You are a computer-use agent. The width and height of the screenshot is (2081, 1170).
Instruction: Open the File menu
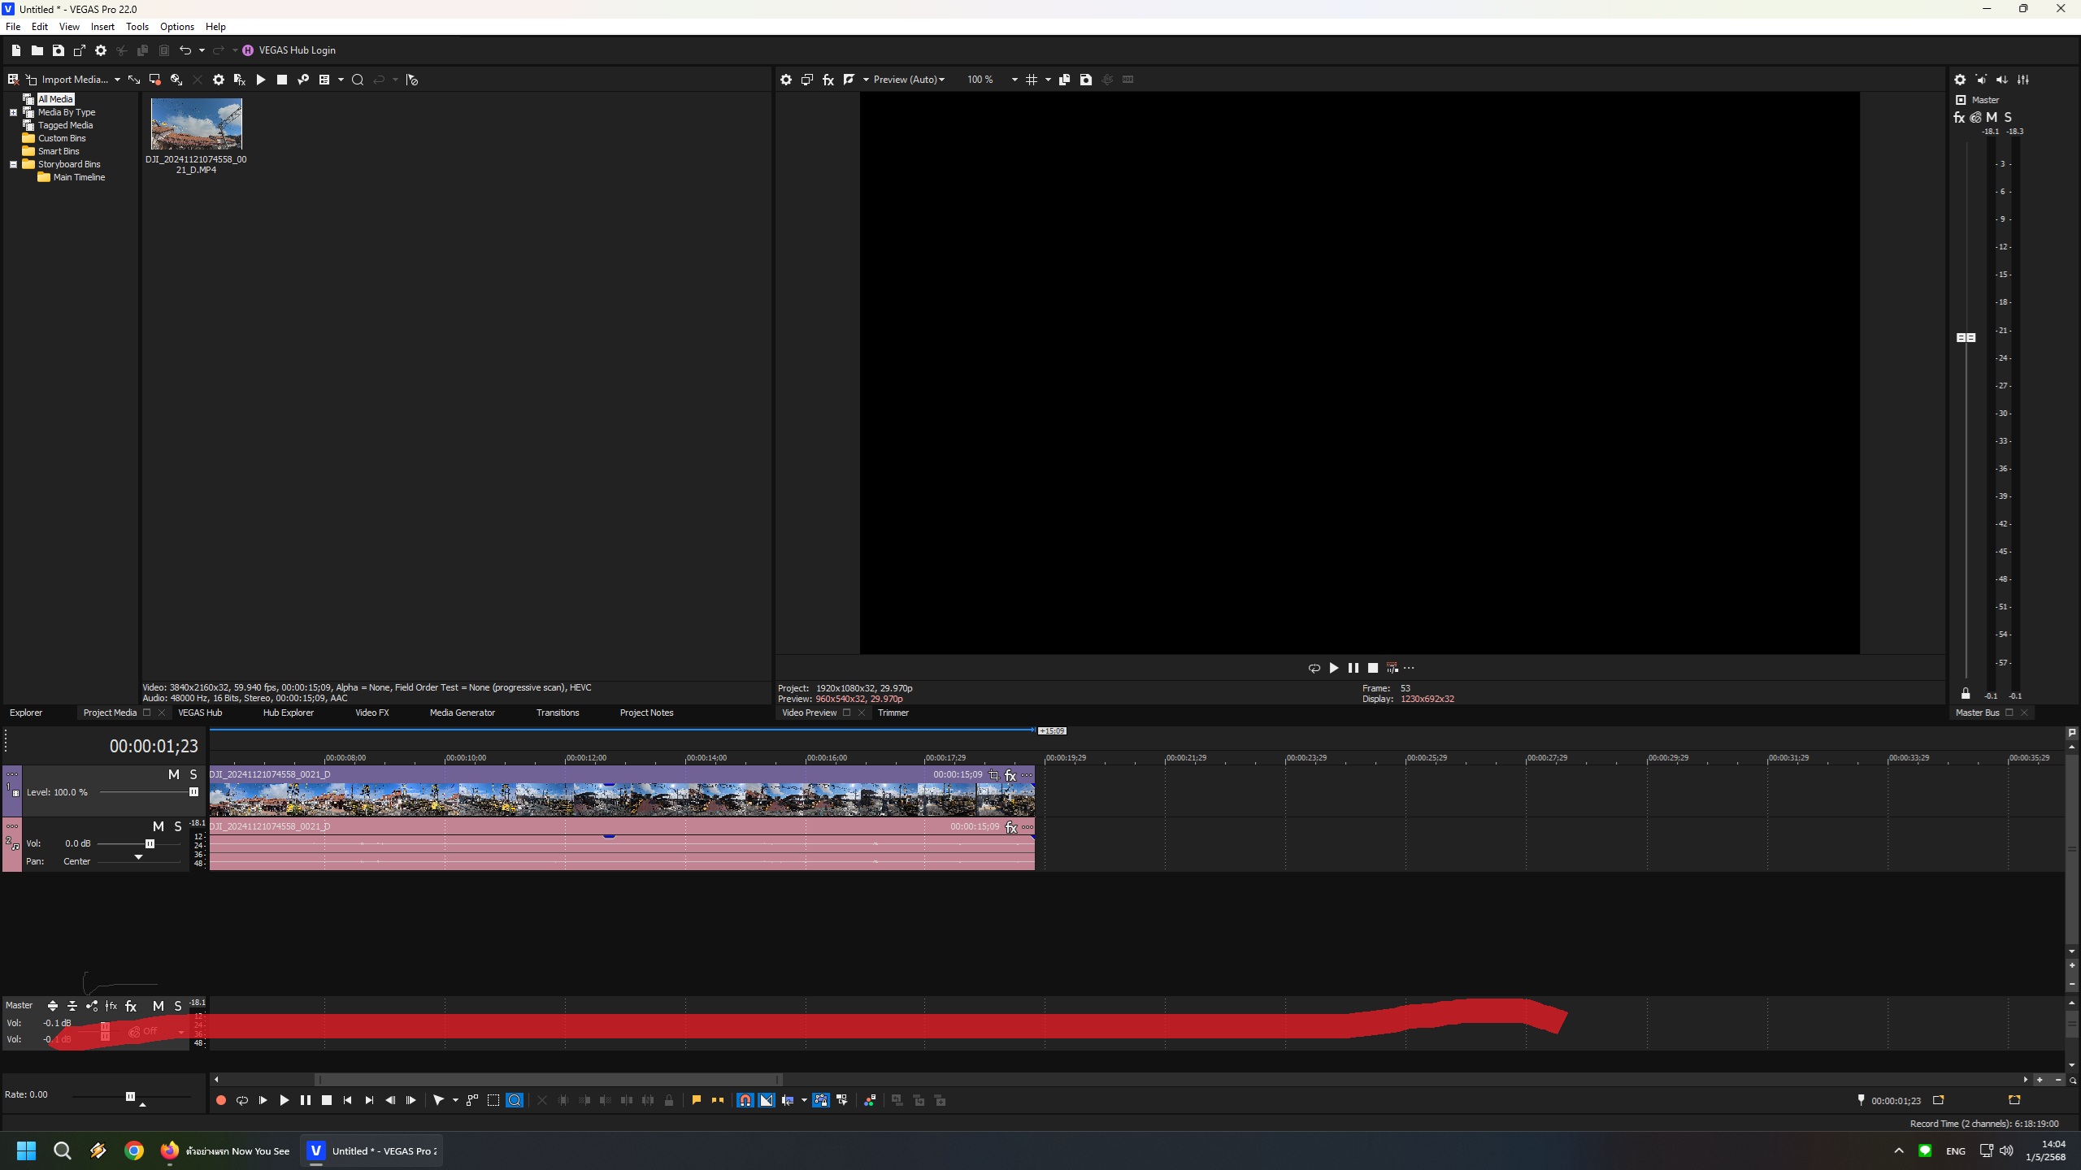pyautogui.click(x=13, y=27)
